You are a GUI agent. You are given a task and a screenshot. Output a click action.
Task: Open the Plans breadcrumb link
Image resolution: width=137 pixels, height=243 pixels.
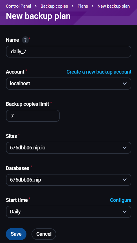coord(83,6)
